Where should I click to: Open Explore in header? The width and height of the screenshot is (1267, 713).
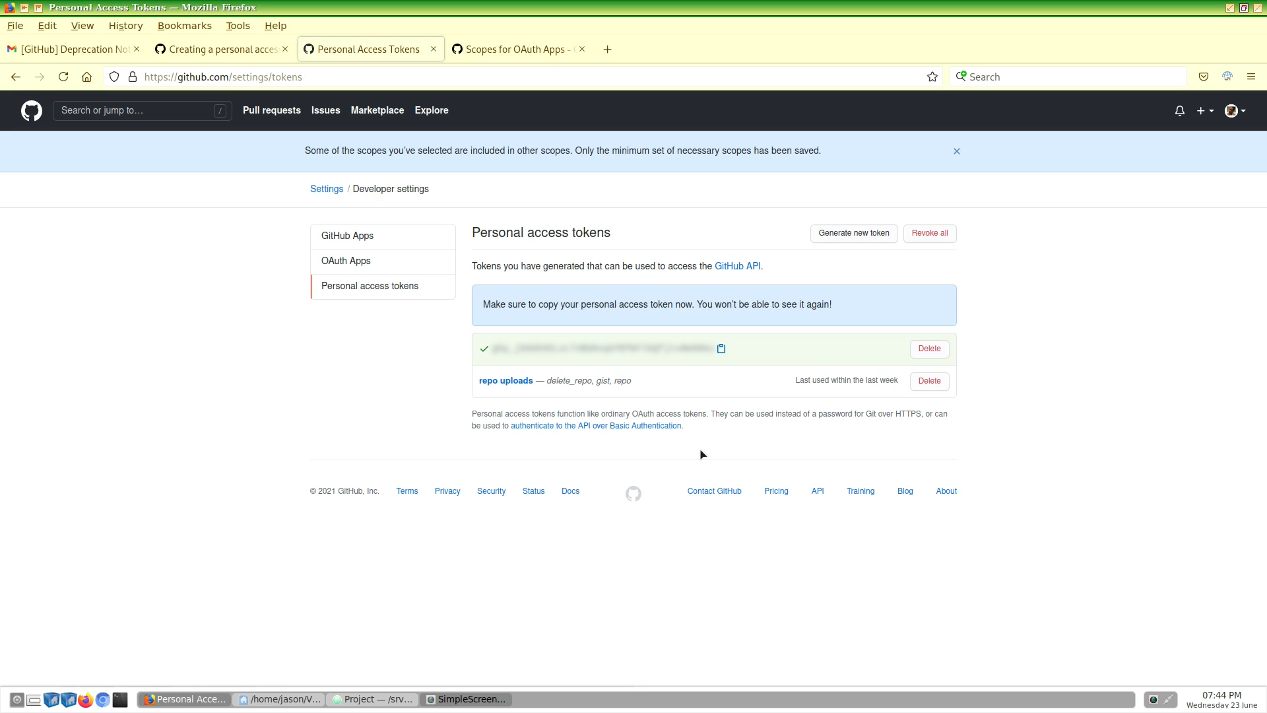click(x=432, y=111)
